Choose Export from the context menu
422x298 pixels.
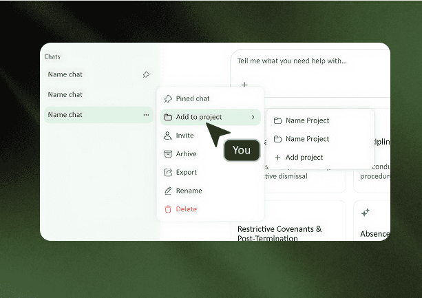211,172
